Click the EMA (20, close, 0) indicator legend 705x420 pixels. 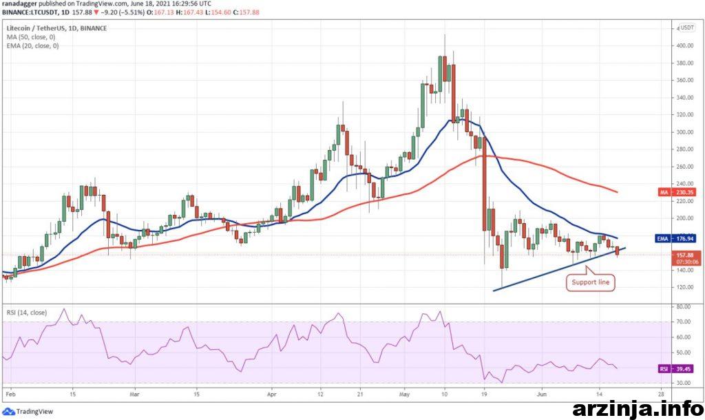pos(32,45)
